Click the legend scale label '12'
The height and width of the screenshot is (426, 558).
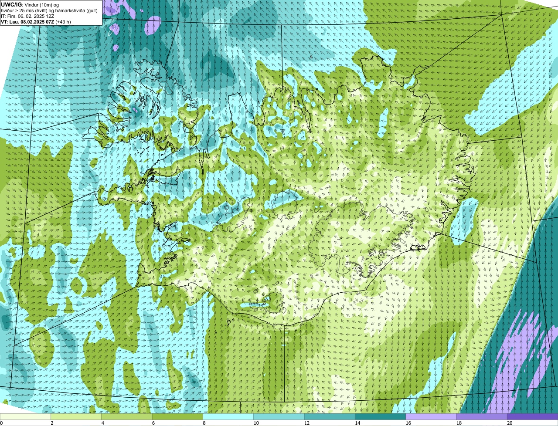click(307, 423)
